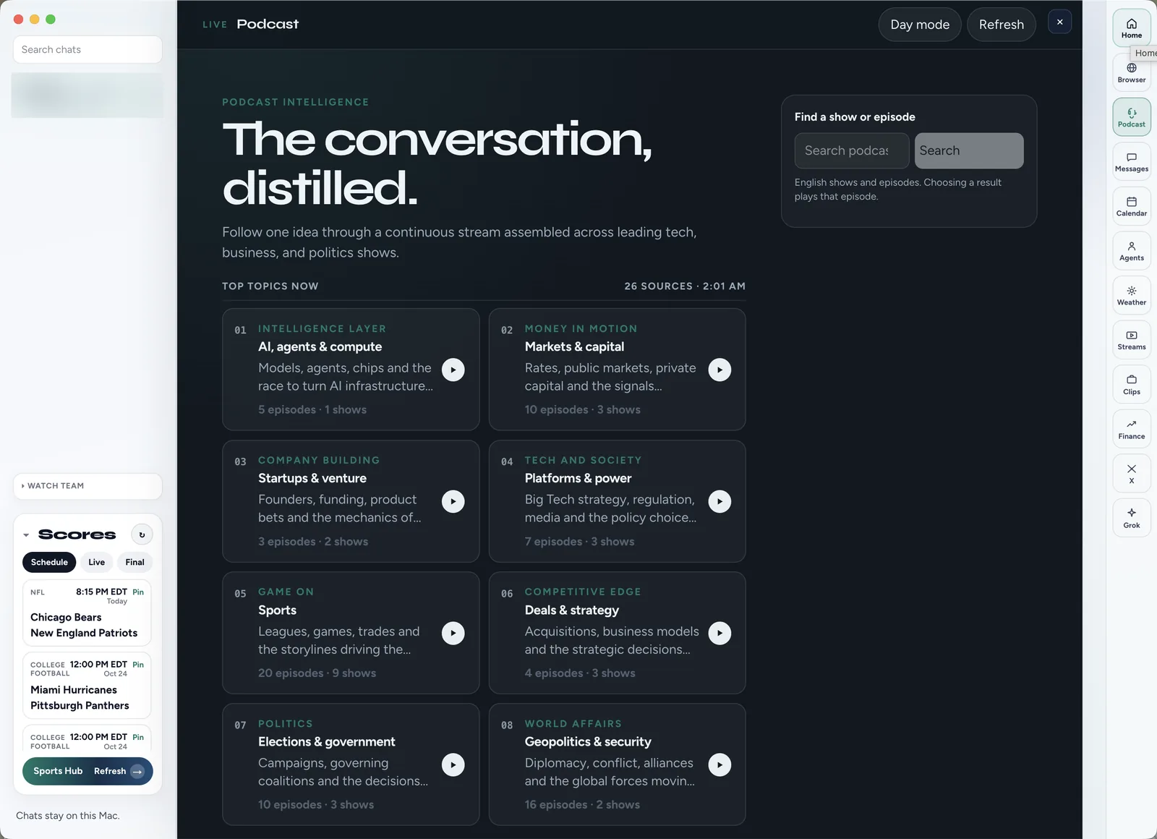
Task: Focus the Search chats field
Action: (x=87, y=50)
